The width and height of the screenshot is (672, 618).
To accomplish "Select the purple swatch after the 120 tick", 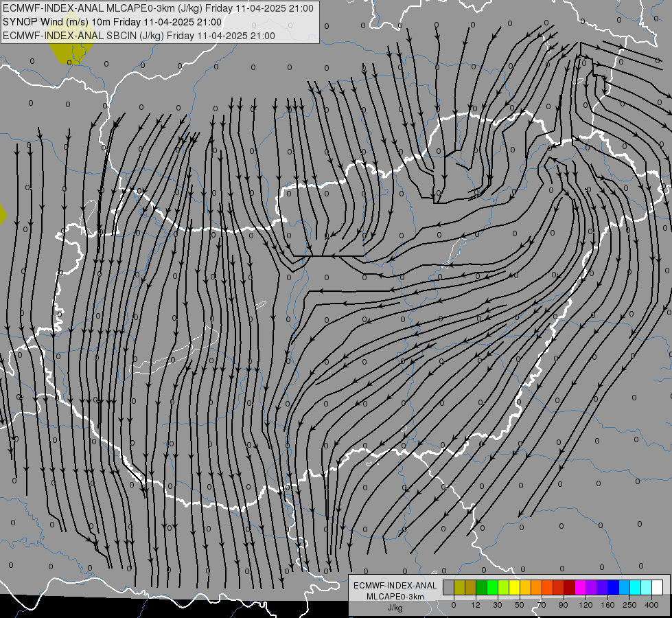I will pyautogui.click(x=592, y=588).
